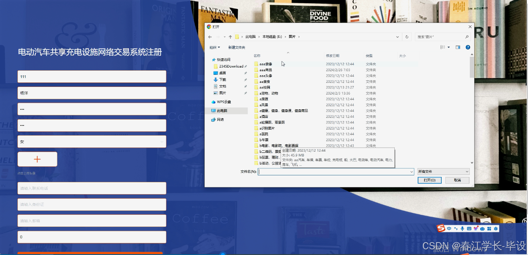Sort by the 修改日期 column header

pyautogui.click(x=332, y=56)
